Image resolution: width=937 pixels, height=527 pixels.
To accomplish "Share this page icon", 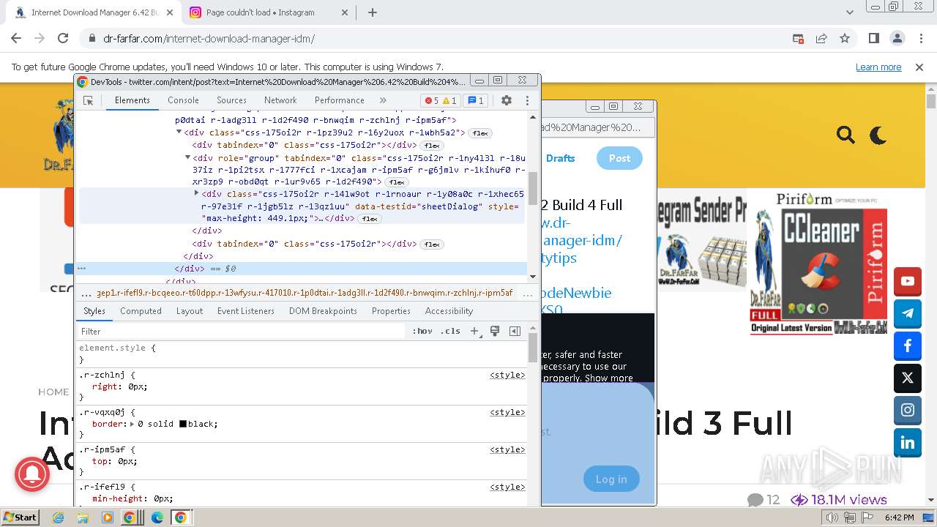I will point(821,38).
